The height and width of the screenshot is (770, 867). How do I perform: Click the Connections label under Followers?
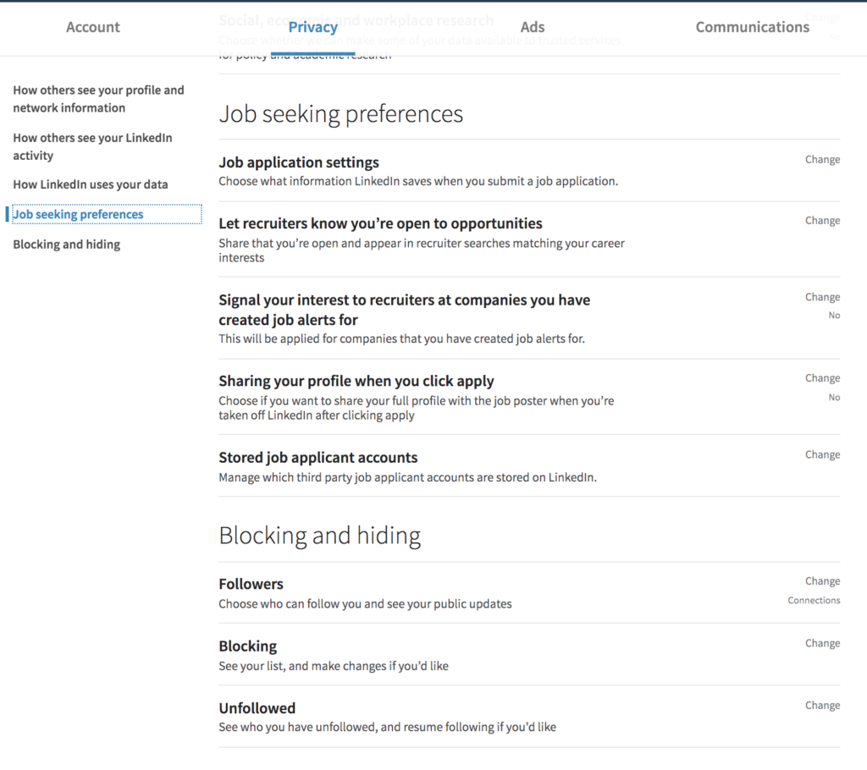pyautogui.click(x=814, y=600)
